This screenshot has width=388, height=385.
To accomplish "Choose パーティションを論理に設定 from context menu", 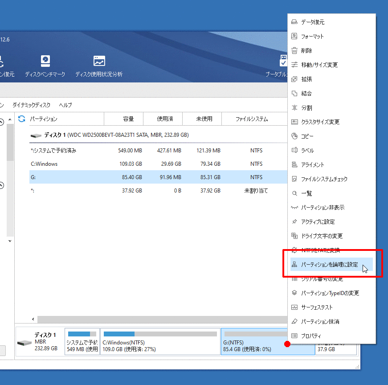I will tap(330, 264).
